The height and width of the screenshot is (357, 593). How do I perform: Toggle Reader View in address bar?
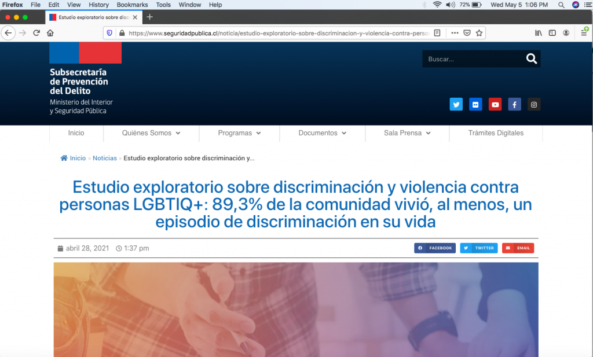438,33
